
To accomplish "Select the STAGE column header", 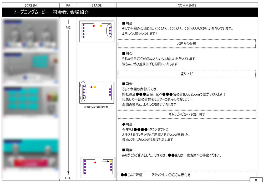I will [97, 5].
